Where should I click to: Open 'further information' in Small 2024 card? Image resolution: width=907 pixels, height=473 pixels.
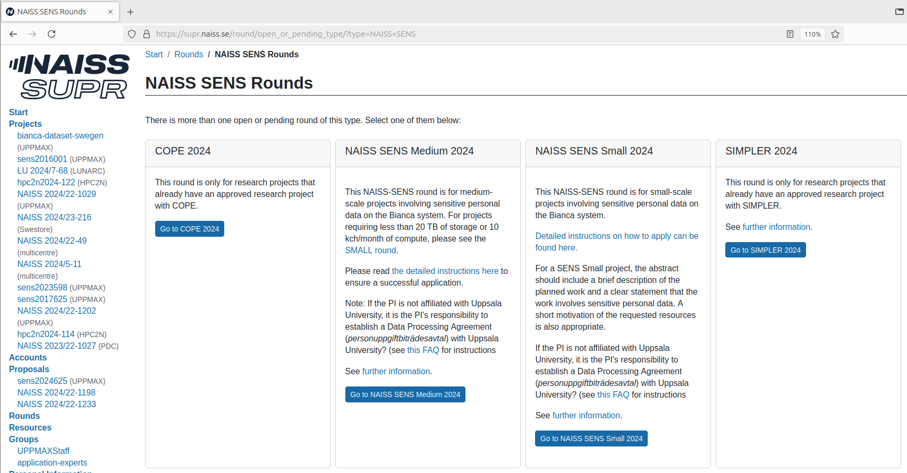point(586,415)
